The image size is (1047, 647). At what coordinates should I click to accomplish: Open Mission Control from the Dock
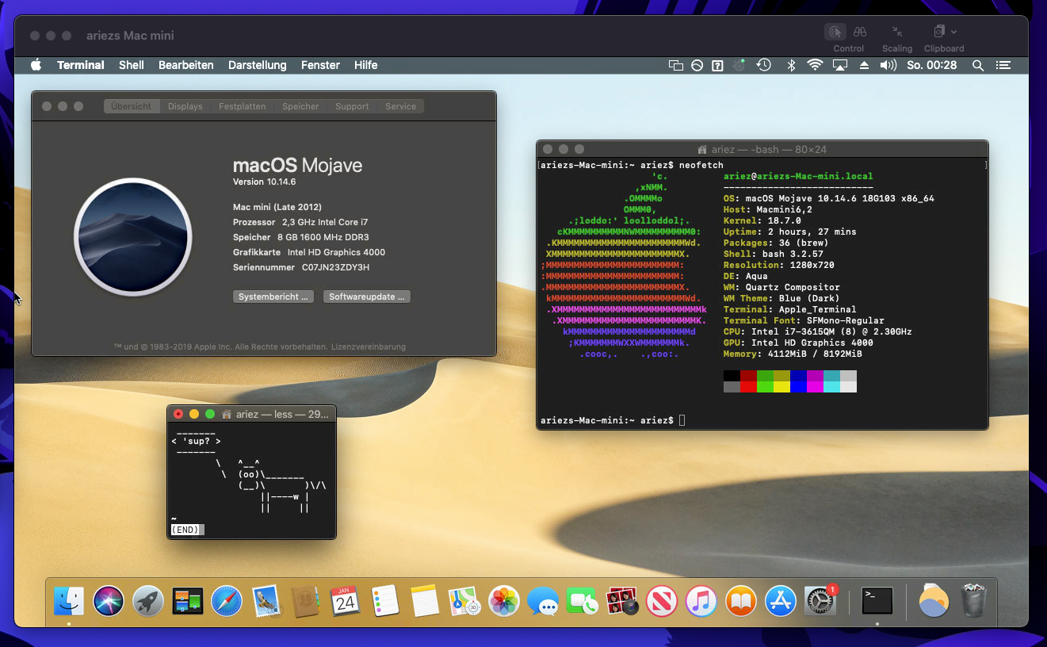click(x=187, y=601)
